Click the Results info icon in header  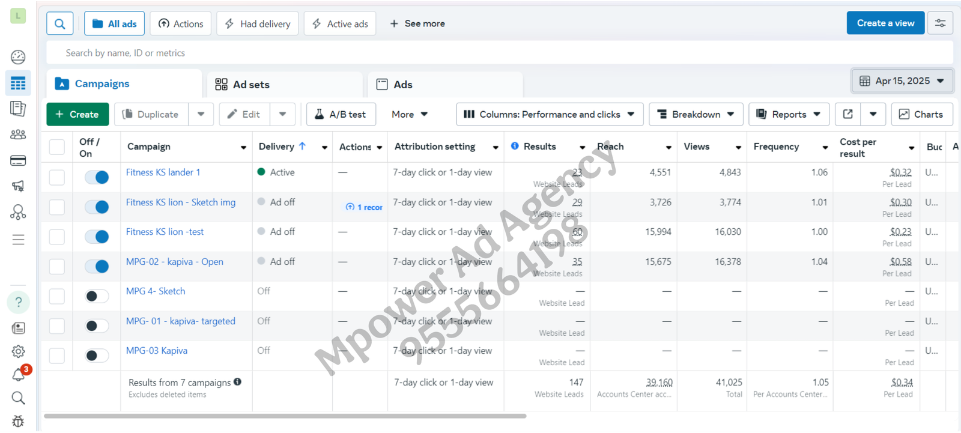[x=515, y=146]
